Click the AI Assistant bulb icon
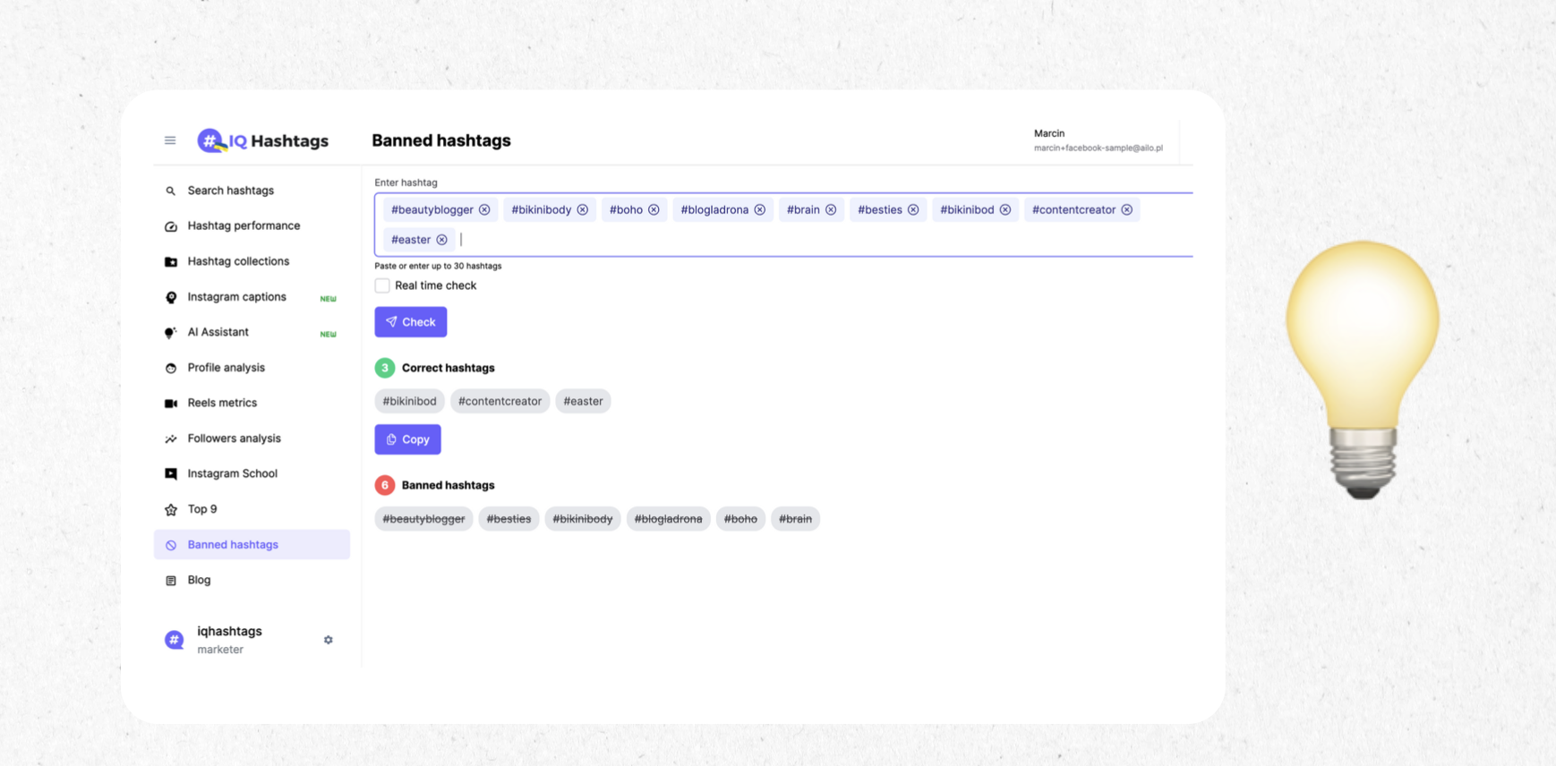Screen dimensions: 1556x766 (x=171, y=332)
